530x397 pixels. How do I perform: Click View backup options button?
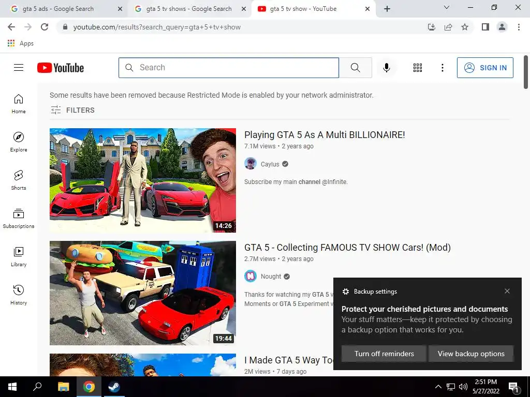[471, 354]
